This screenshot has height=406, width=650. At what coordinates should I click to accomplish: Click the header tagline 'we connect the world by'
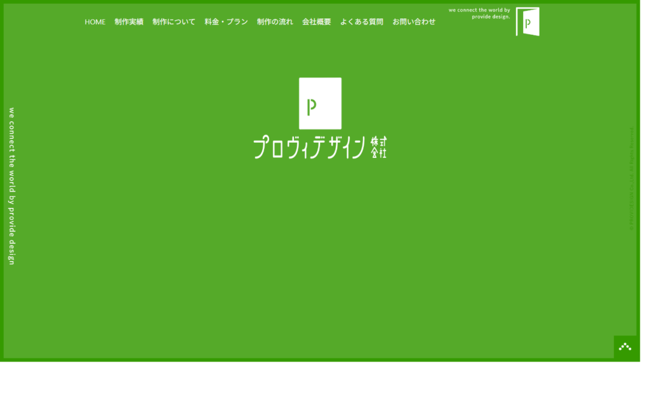(x=479, y=10)
